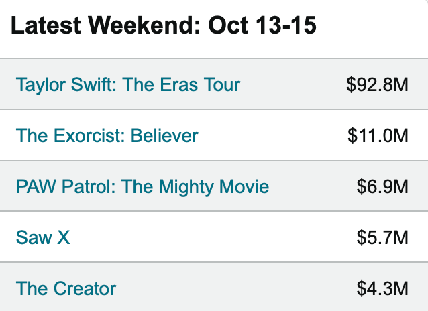Select the $4.3M gross figure
The width and height of the screenshot is (428, 311).
tap(382, 288)
